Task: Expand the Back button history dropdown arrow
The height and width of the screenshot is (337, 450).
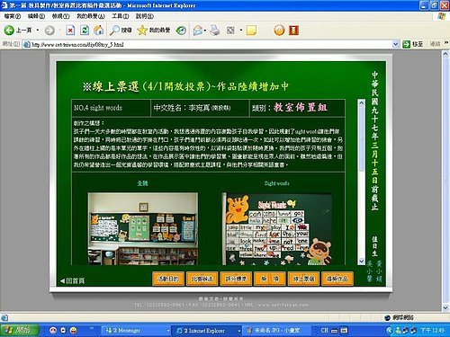Action: pos(38,30)
